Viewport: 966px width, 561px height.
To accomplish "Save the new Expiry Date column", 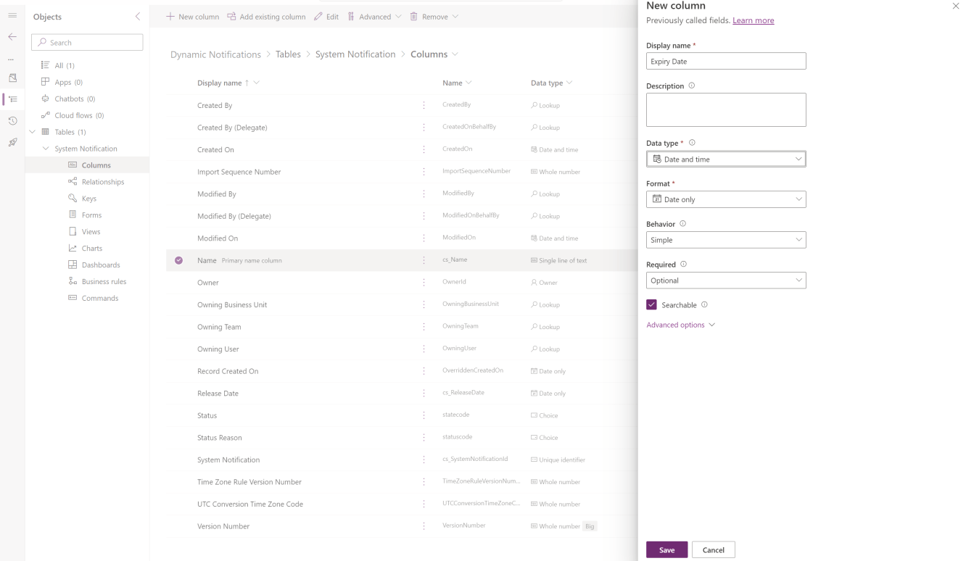I will 666,549.
